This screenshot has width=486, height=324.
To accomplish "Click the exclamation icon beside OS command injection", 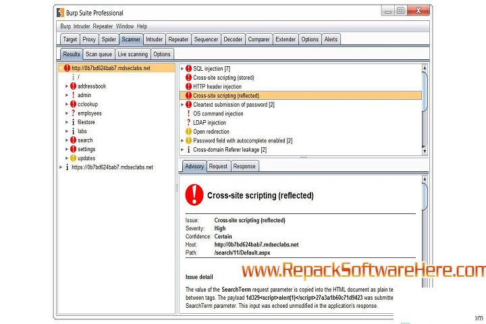I will [188, 113].
